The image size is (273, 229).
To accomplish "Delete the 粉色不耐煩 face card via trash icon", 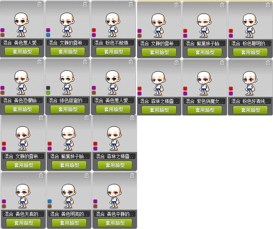I will 131,4.
